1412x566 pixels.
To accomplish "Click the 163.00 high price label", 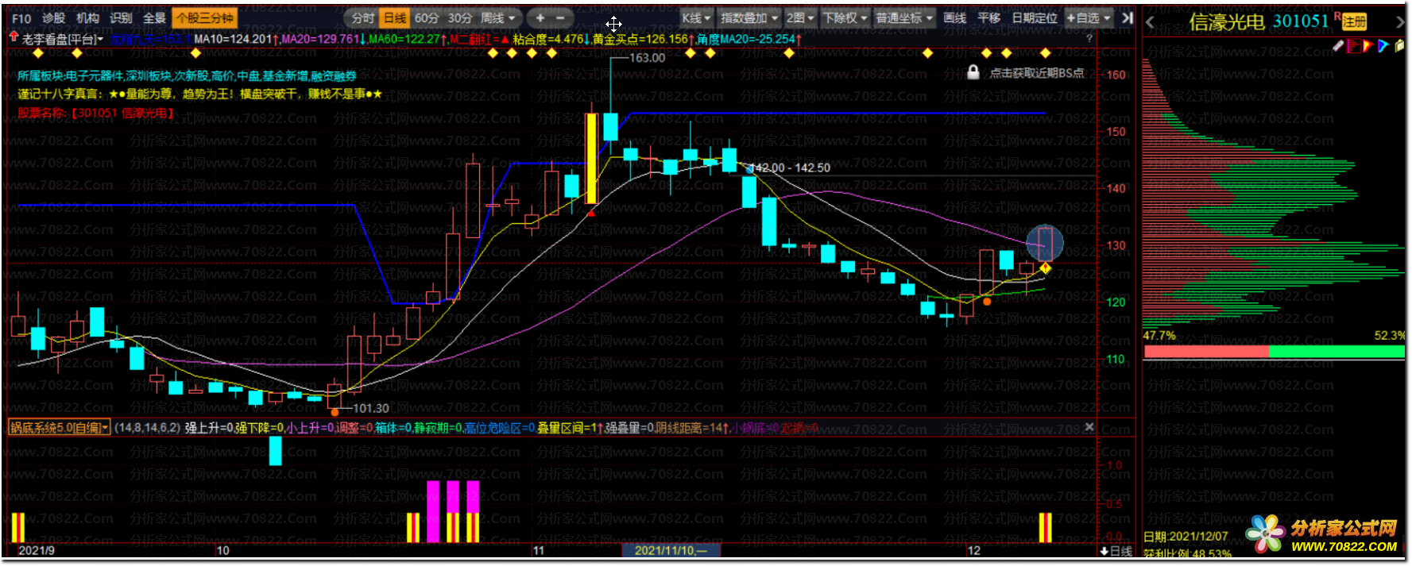I will tap(647, 58).
